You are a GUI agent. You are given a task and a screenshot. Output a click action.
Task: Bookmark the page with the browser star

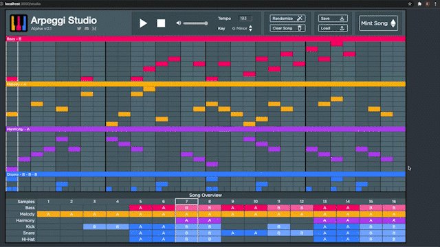410,4
